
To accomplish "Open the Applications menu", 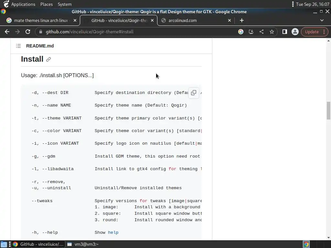I will click(23, 4).
